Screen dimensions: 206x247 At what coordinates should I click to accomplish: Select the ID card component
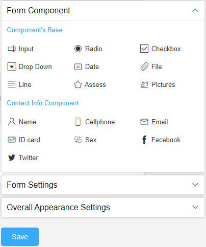pyautogui.click(x=23, y=140)
